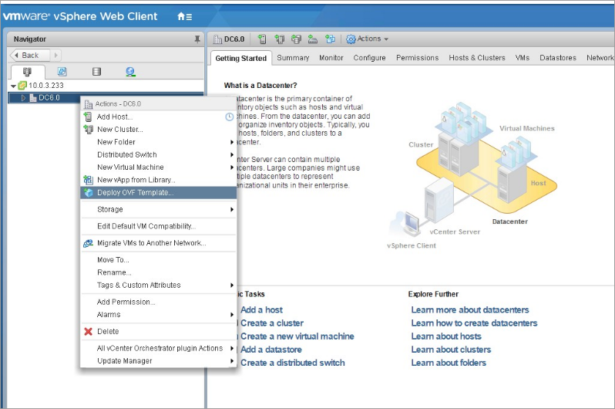The height and width of the screenshot is (409, 615).
Task: Open the Actions dropdown arrow
Action: pyautogui.click(x=386, y=39)
